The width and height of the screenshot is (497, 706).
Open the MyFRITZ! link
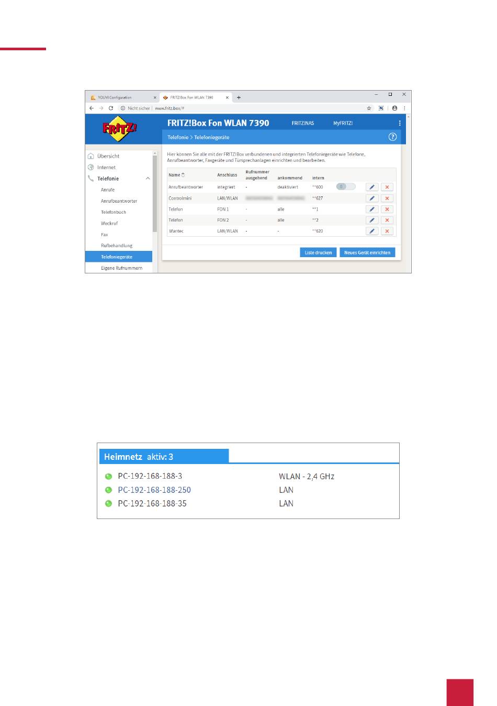pyautogui.click(x=343, y=123)
